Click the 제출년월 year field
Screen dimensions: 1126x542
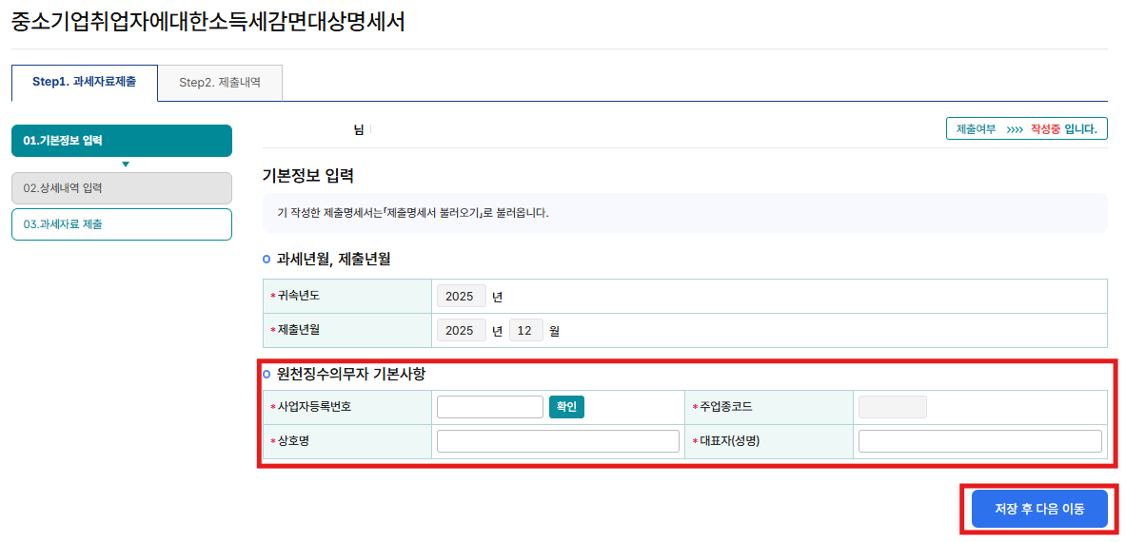(461, 331)
